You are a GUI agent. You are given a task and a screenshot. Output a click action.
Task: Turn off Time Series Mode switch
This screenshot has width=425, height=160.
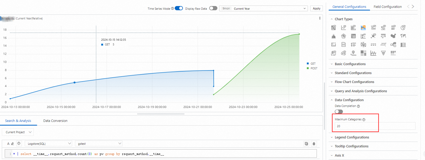point(179,8)
